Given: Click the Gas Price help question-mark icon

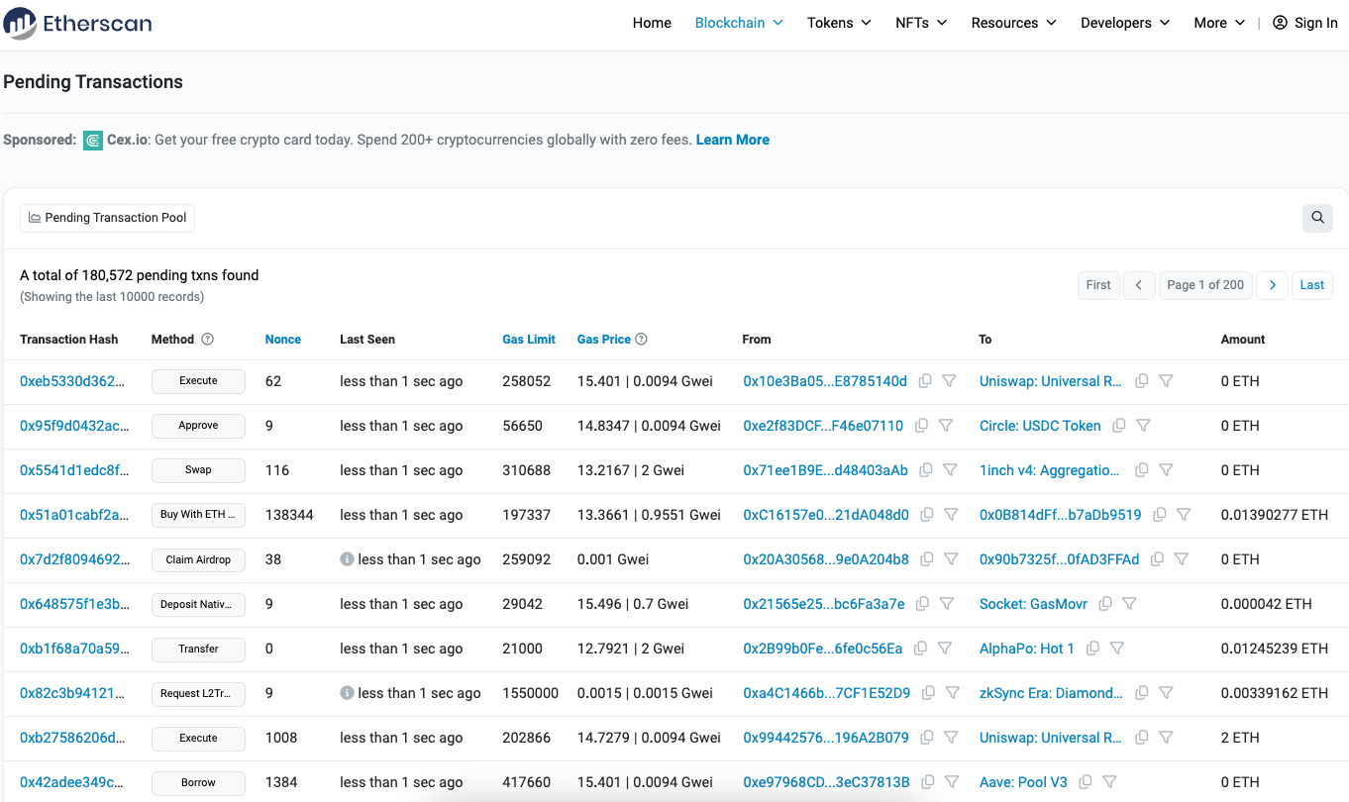Looking at the screenshot, I should 641,340.
